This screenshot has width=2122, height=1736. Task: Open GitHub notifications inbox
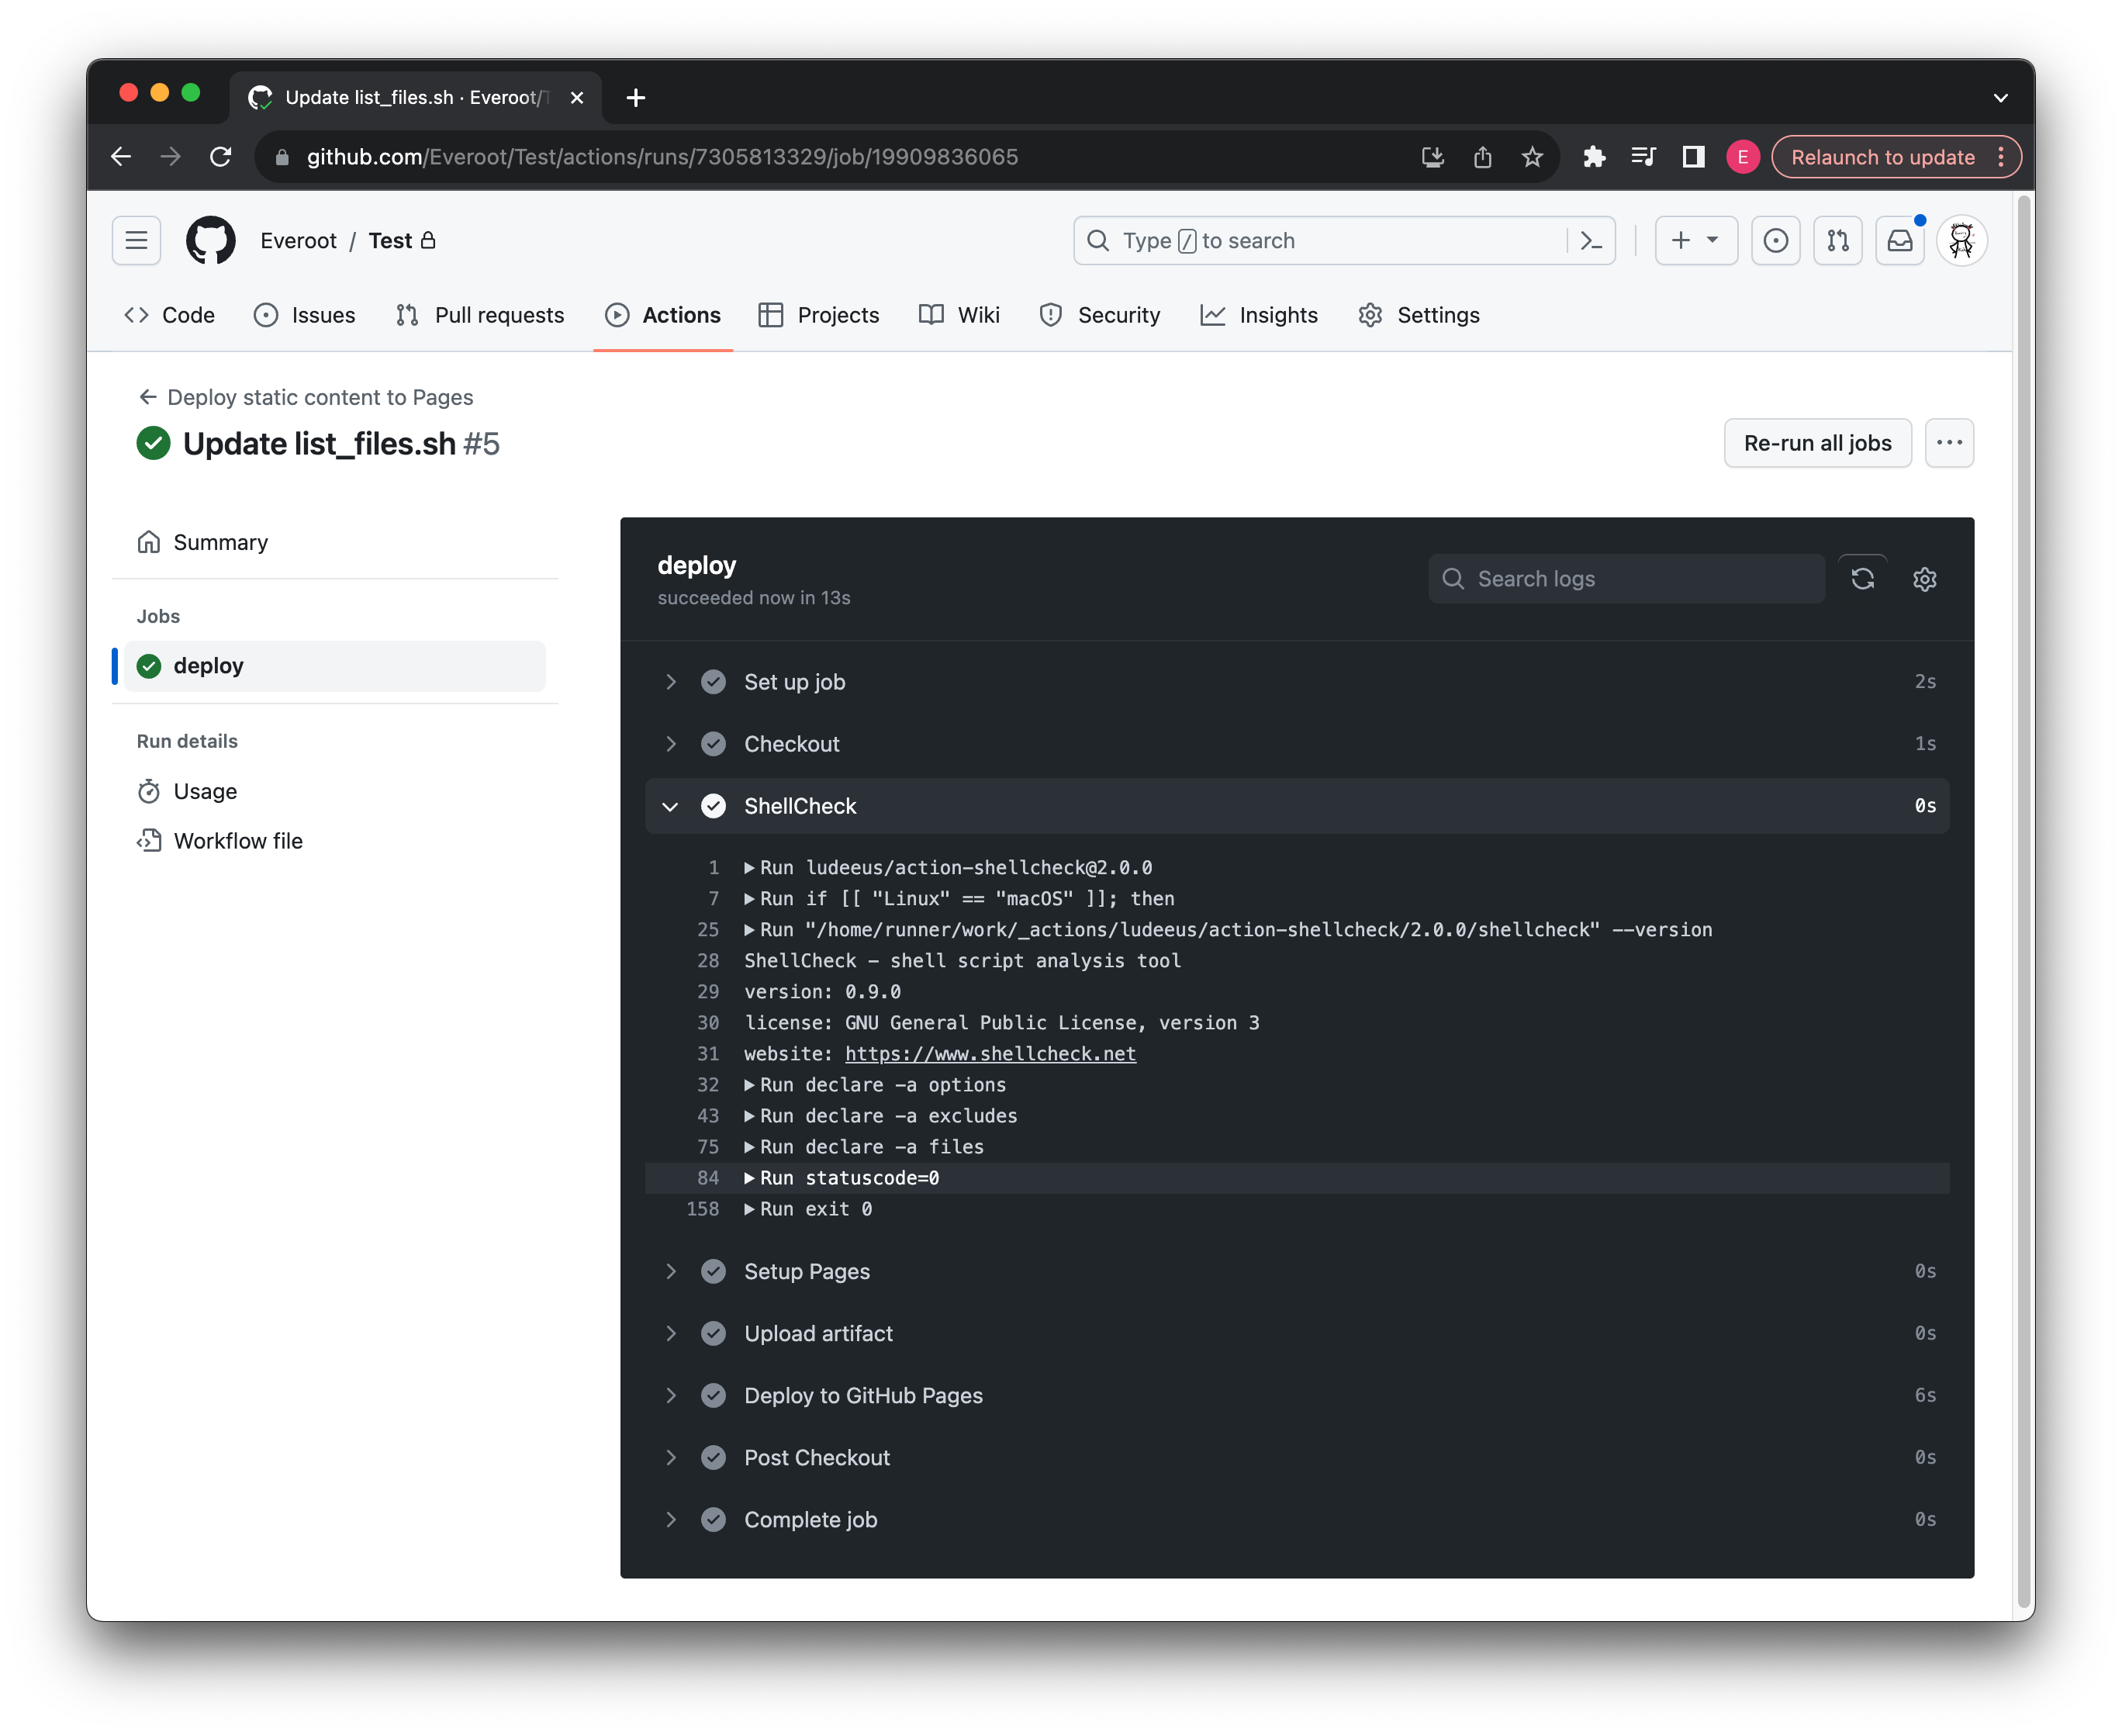[x=1899, y=240]
